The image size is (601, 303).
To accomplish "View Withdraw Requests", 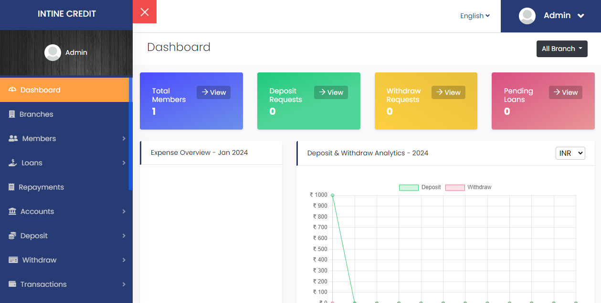I will [x=448, y=92].
